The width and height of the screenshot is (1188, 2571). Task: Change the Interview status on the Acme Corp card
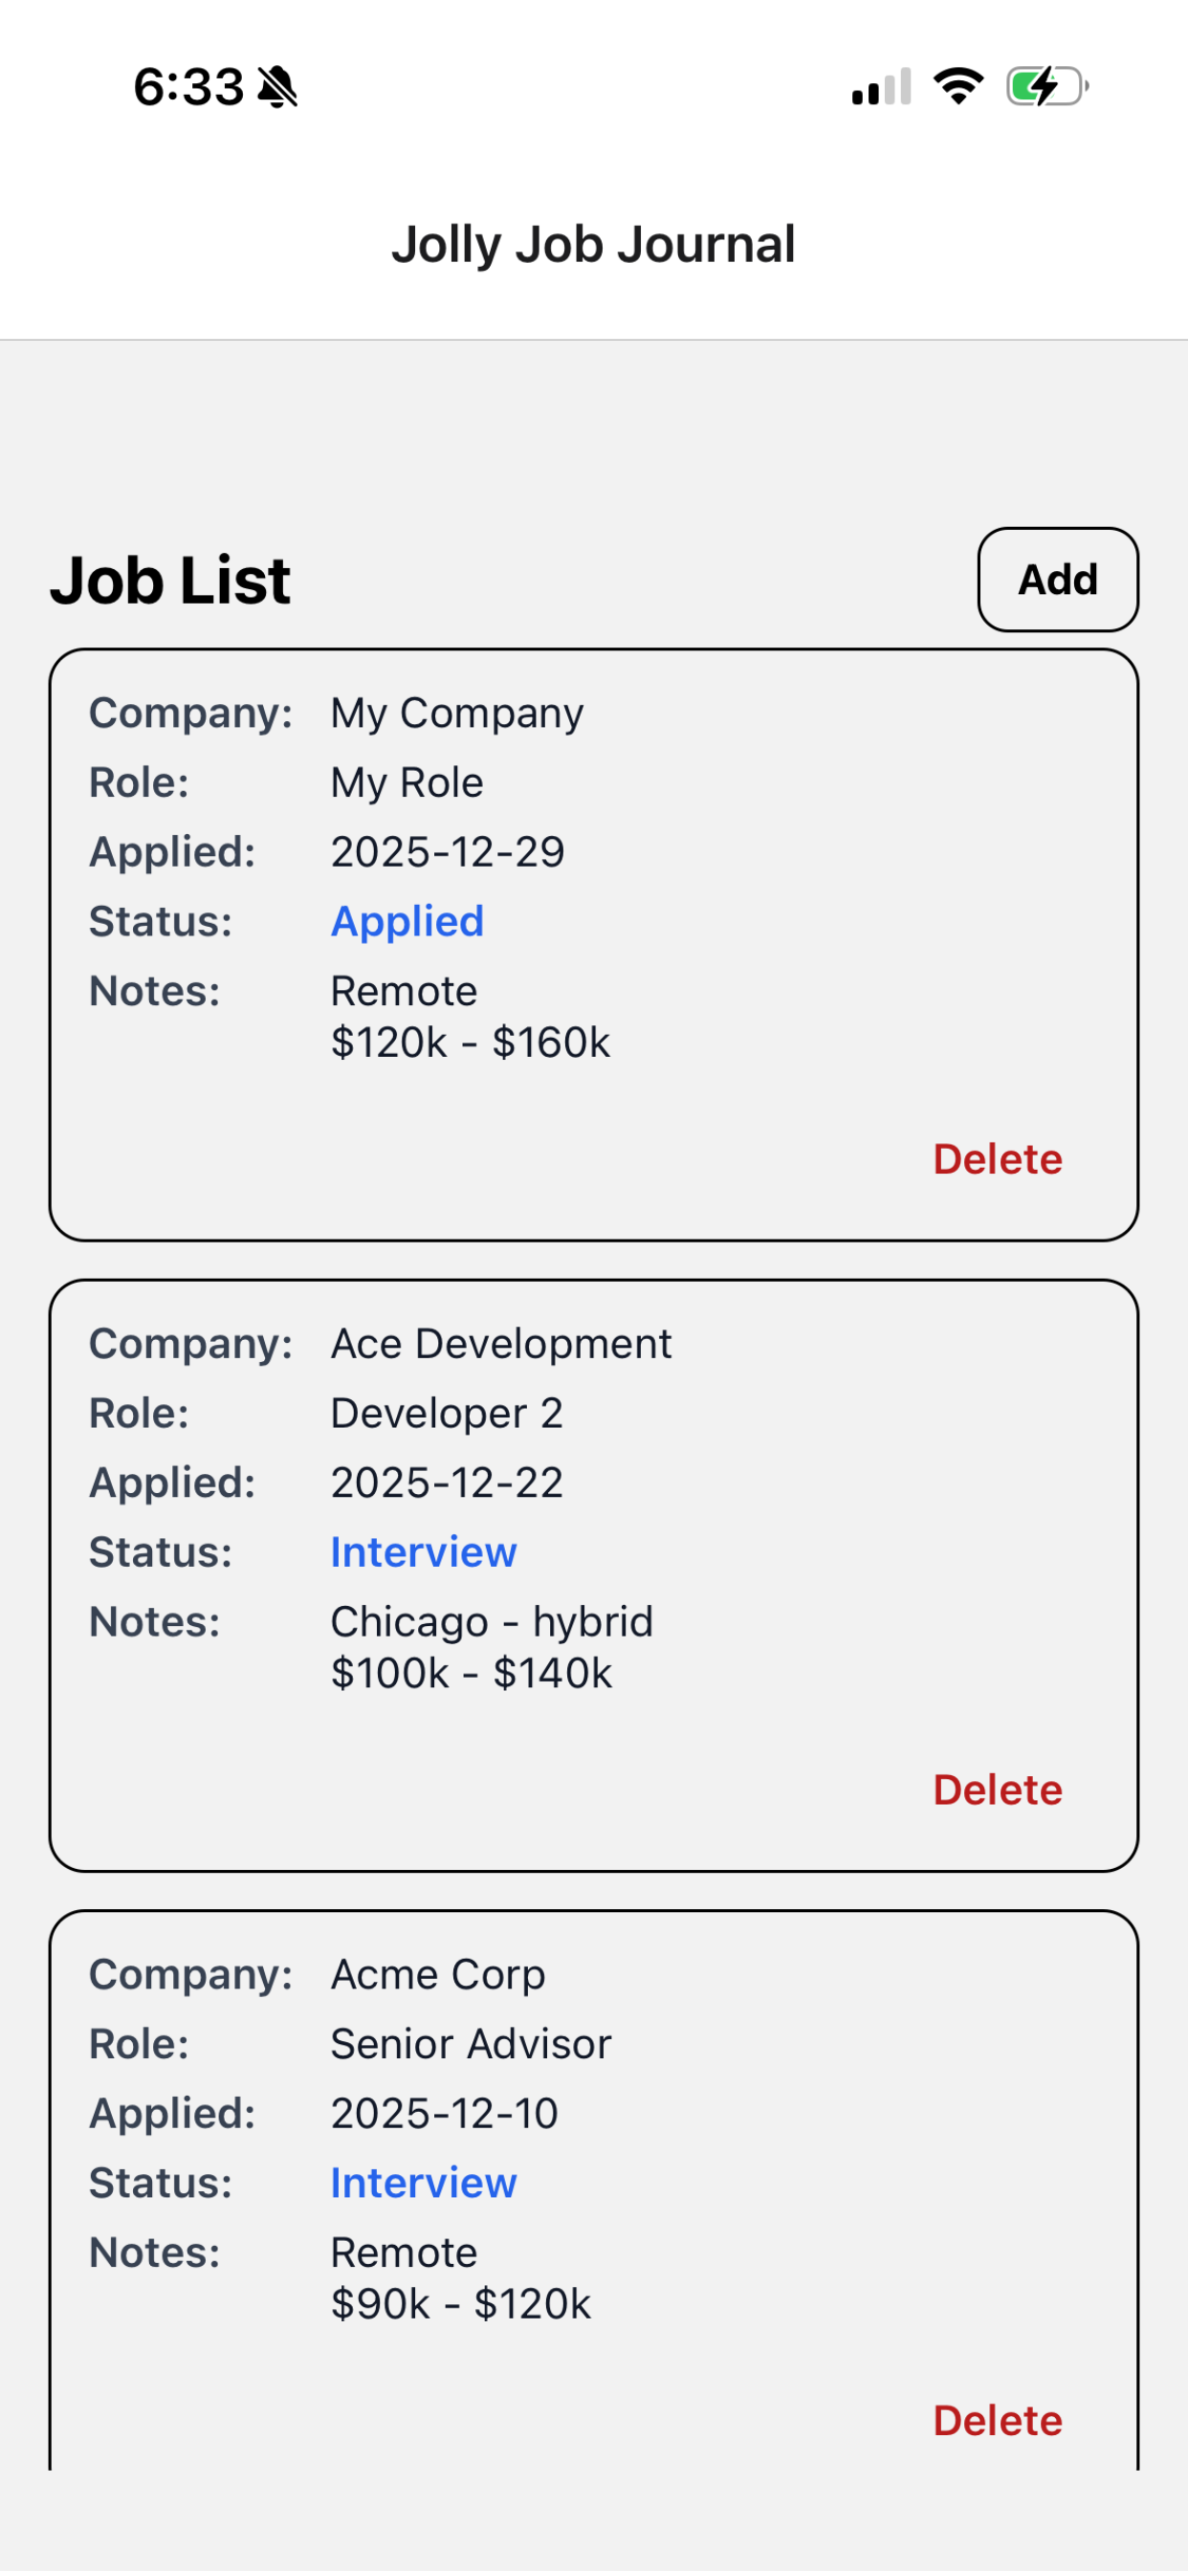click(422, 2181)
